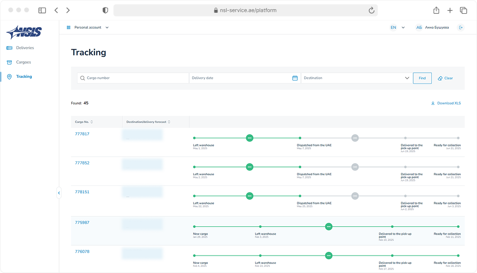Open Deliveries in the sidebar menu

point(25,48)
